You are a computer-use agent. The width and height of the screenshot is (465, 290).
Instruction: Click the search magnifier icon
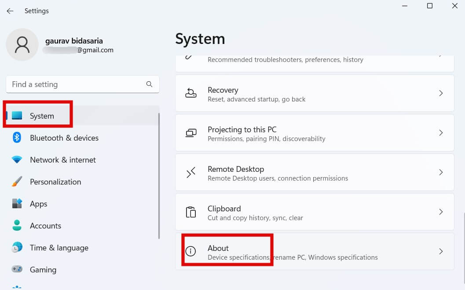pos(149,84)
